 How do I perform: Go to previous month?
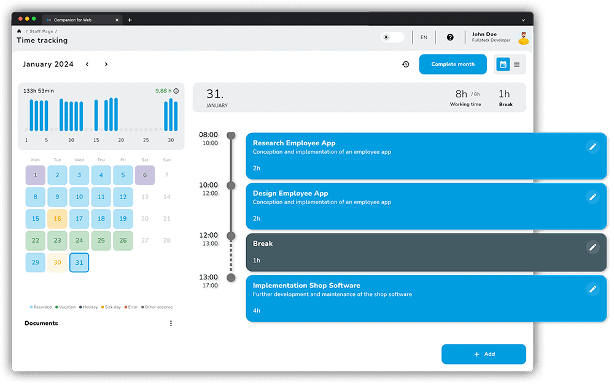click(x=87, y=64)
